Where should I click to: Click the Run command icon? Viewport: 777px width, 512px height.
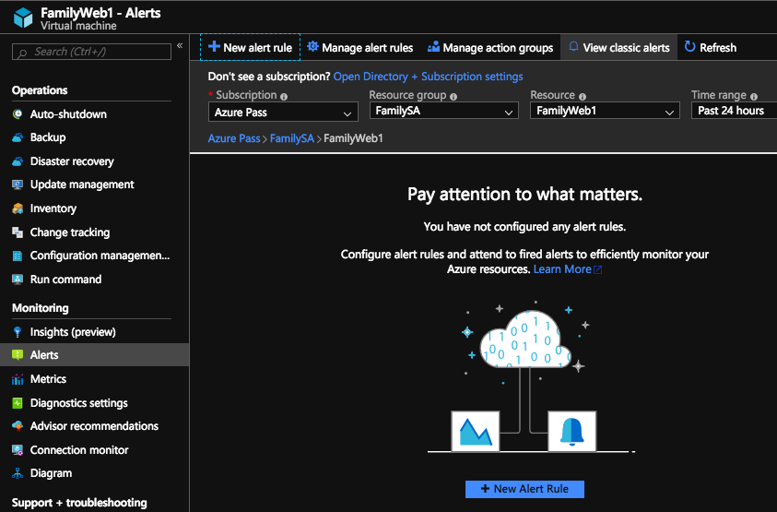pyautogui.click(x=18, y=280)
